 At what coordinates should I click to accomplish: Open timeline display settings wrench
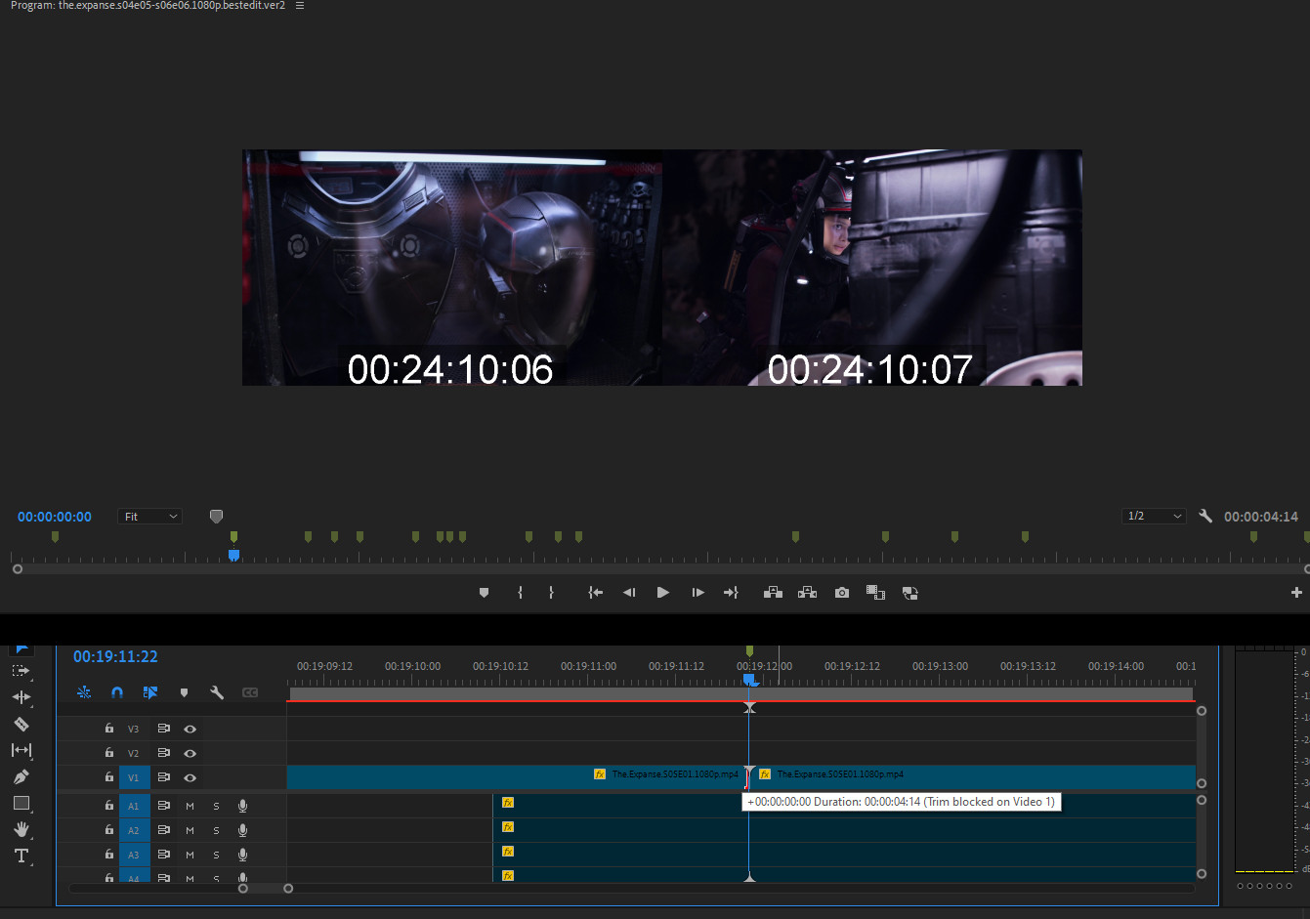point(217,692)
